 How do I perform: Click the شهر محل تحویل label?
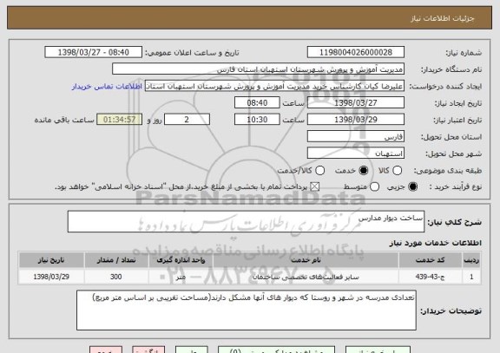(454, 154)
